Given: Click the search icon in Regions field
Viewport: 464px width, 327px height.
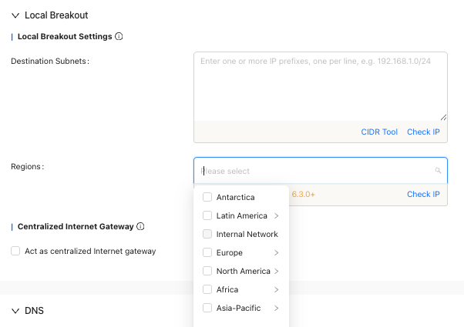Looking at the screenshot, I should pyautogui.click(x=438, y=171).
